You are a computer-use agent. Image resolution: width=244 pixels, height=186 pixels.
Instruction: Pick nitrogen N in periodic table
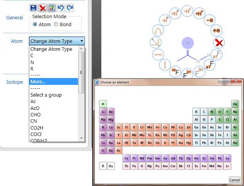(212, 112)
